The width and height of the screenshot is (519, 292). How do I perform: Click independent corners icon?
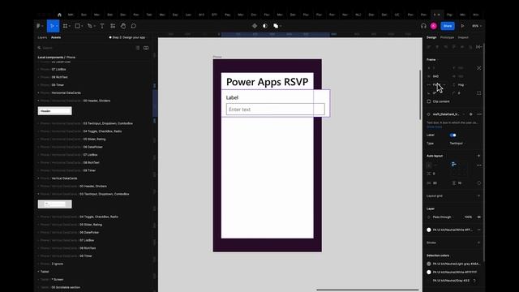[x=479, y=93]
